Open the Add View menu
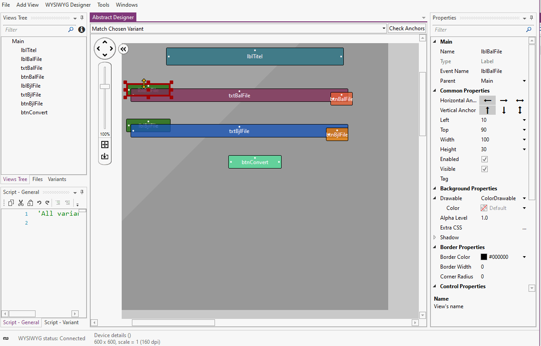Screen dimensions: 541x346 click(28, 5)
